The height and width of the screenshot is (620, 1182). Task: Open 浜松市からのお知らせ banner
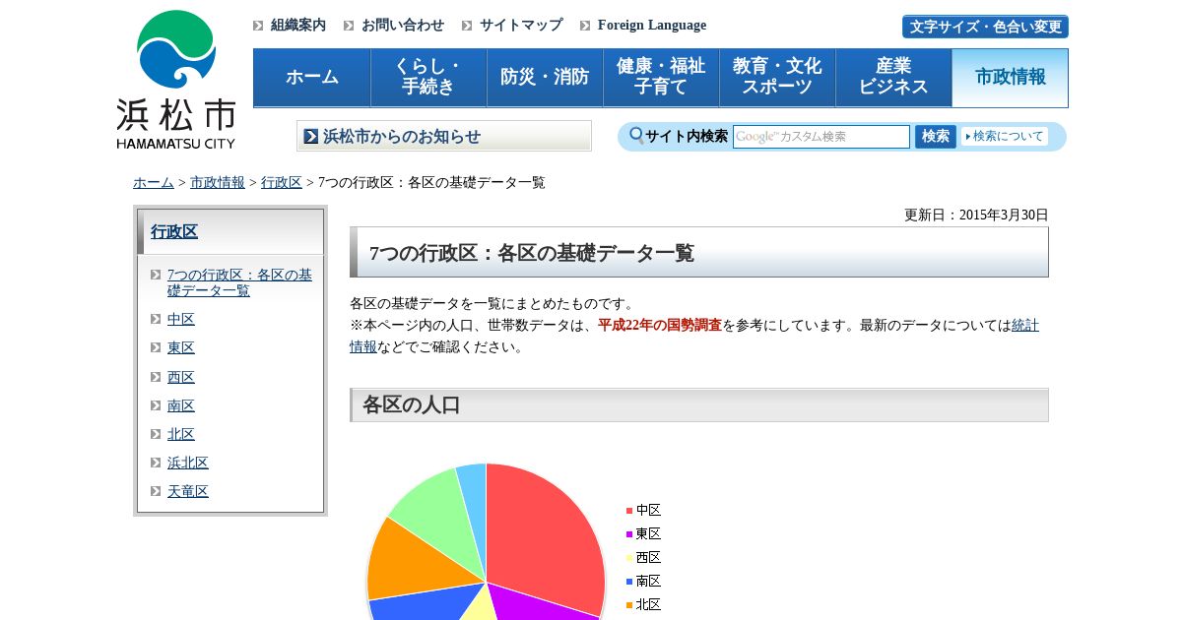pos(444,136)
